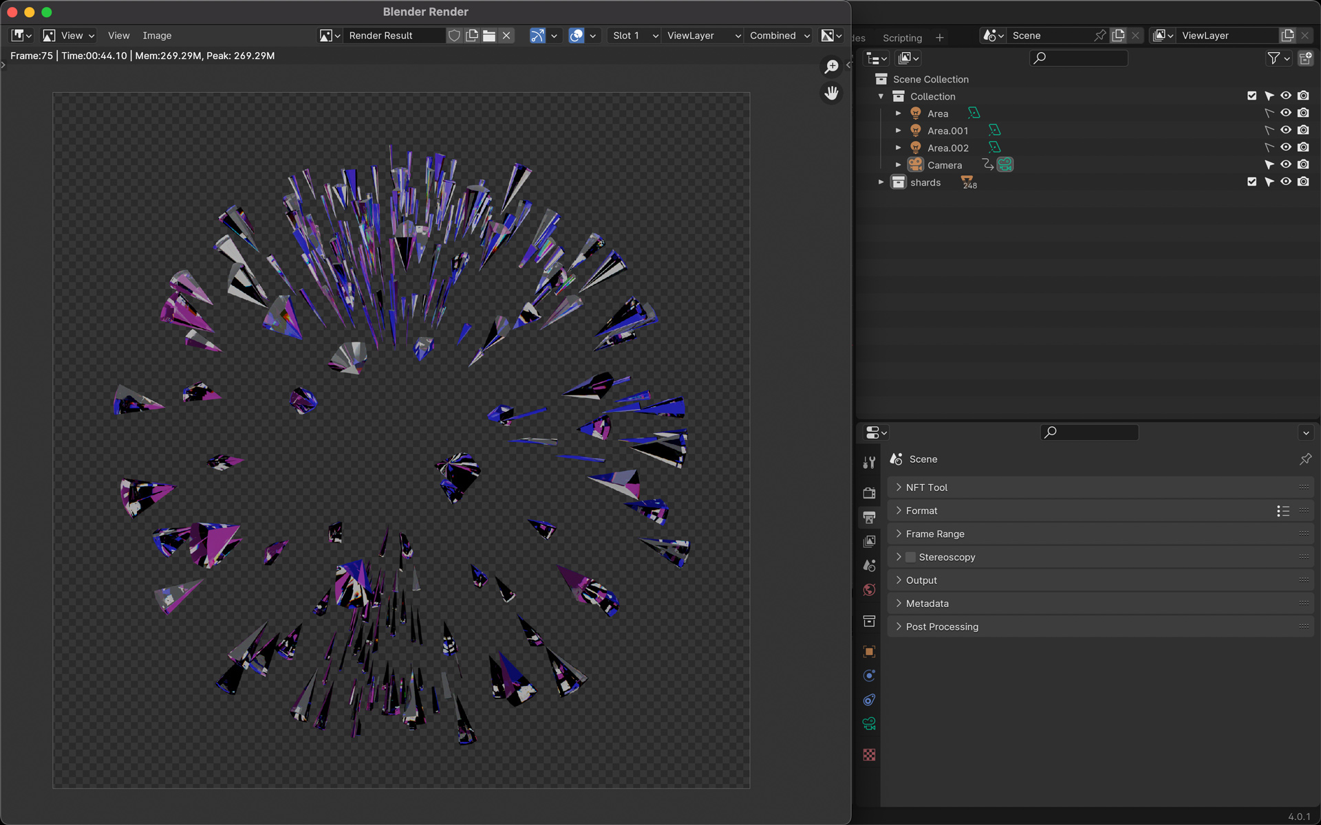
Task: Toggle Area.001 viewport visibility eye icon
Action: pyautogui.click(x=1286, y=130)
